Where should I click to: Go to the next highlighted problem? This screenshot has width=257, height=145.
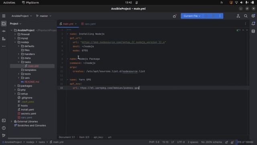click(247, 30)
